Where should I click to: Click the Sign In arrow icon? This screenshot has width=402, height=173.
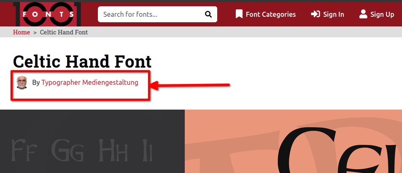point(316,14)
